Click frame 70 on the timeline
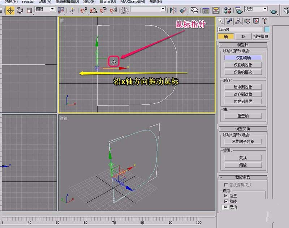This screenshot has width=289, height=228. point(114,223)
